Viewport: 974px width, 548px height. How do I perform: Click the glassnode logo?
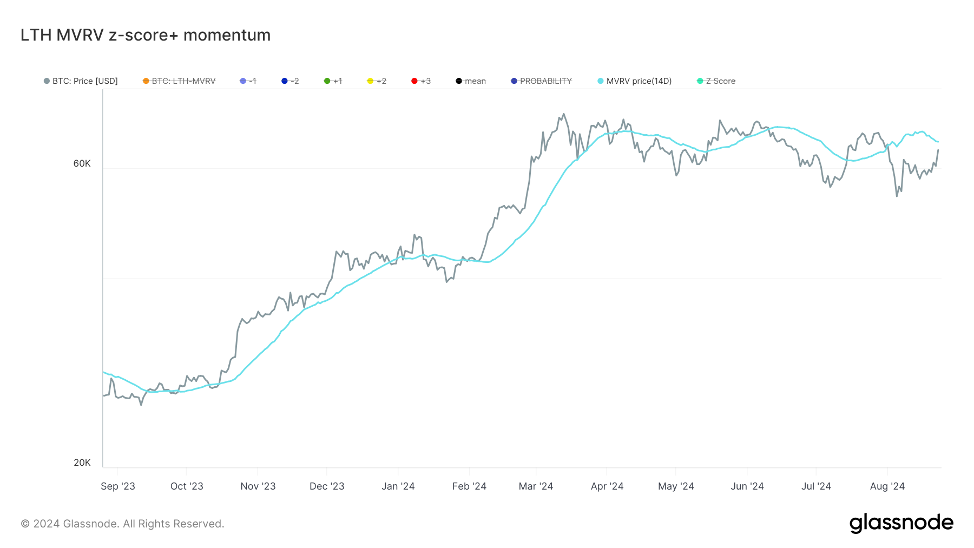coord(901,523)
